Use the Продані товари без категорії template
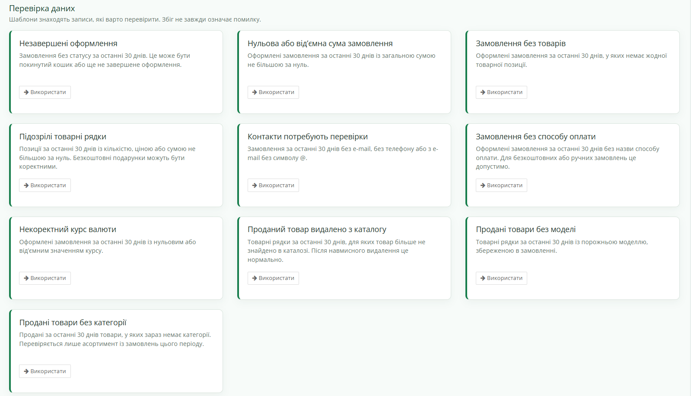691x396 pixels. click(45, 371)
